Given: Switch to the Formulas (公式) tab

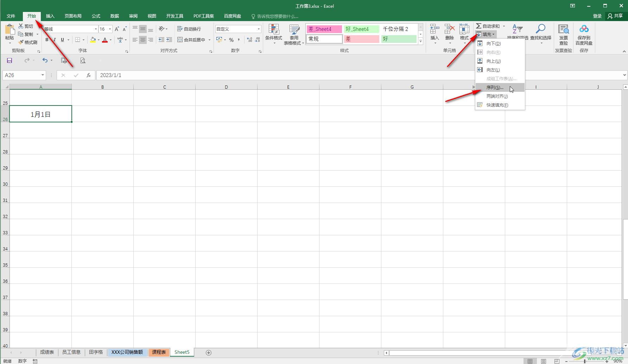Looking at the screenshot, I should [x=96, y=16].
